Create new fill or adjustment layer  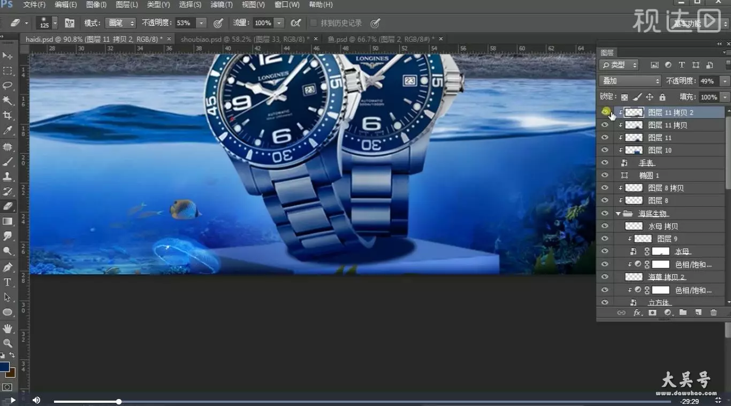click(668, 312)
